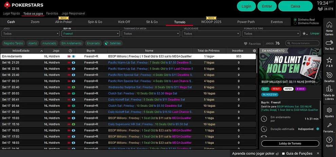Image resolution: width=336 pixels, height=157 pixels.
Task: Select Dinheiro Fictício radio button
Action: pyautogui.click(x=295, y=23)
